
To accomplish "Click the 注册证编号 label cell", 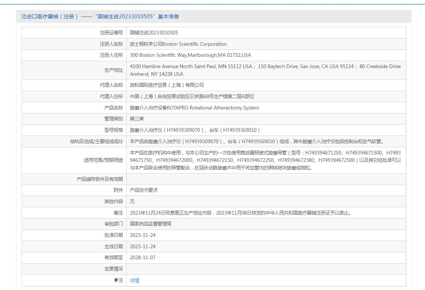I will click(x=111, y=33).
